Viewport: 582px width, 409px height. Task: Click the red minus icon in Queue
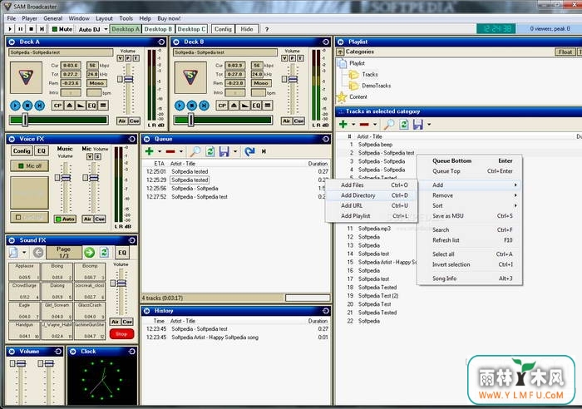pyautogui.click(x=170, y=151)
